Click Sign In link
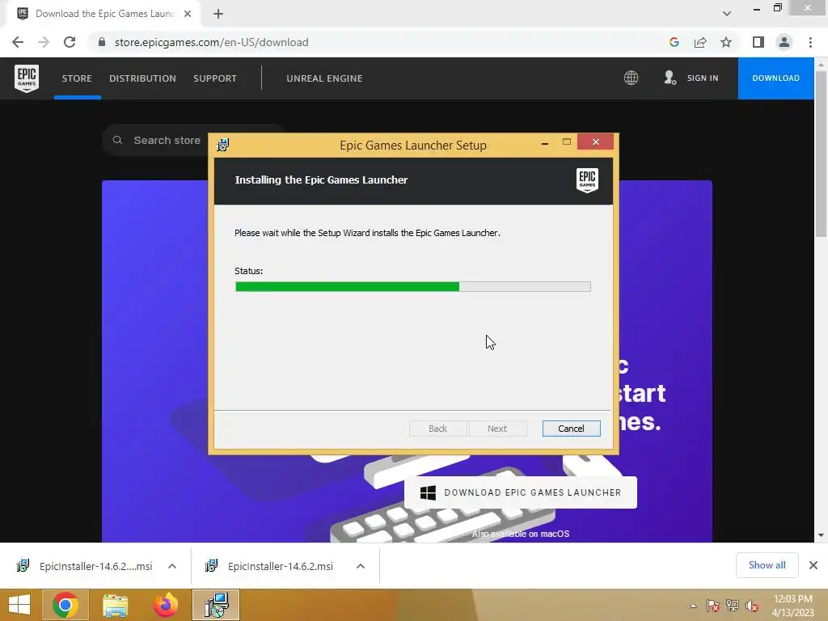Image resolution: width=828 pixels, height=621 pixels. (x=703, y=78)
